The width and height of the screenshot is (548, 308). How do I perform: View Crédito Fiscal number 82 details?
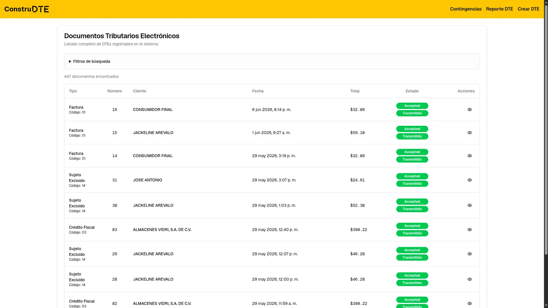[470, 304]
